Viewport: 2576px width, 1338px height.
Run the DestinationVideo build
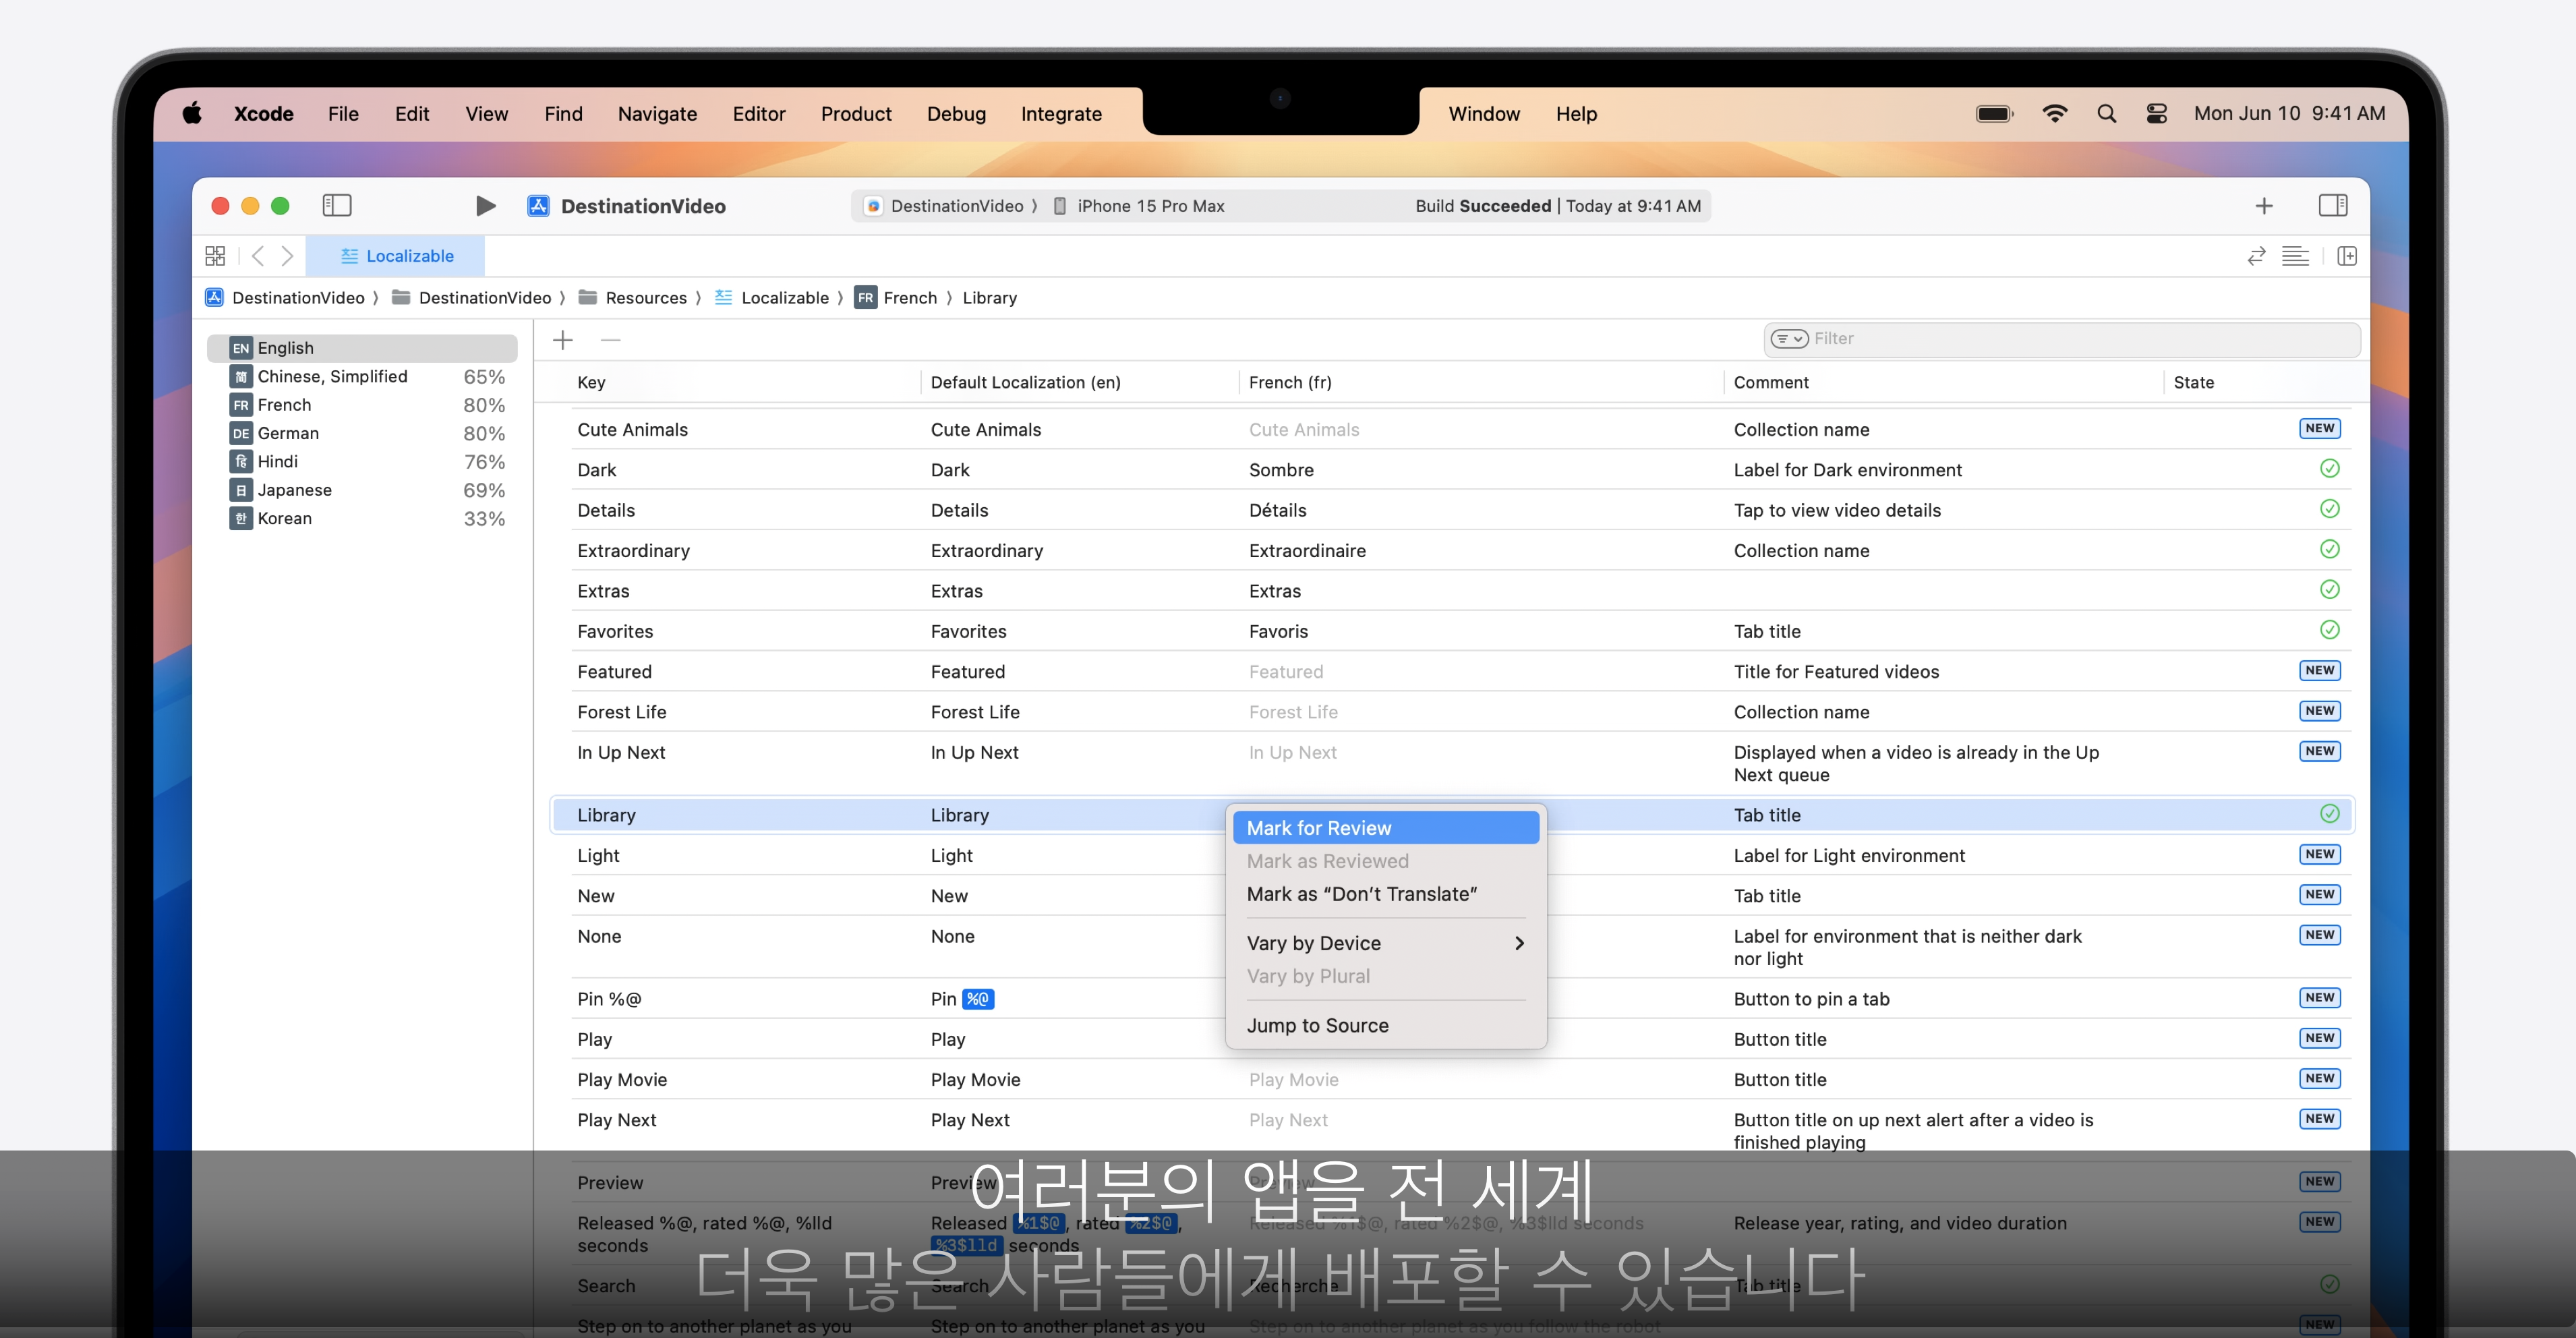485,205
